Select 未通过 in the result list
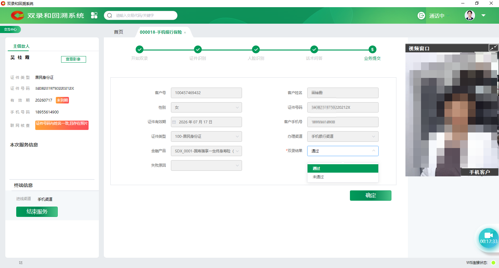This screenshot has height=268, width=499. tap(318, 177)
